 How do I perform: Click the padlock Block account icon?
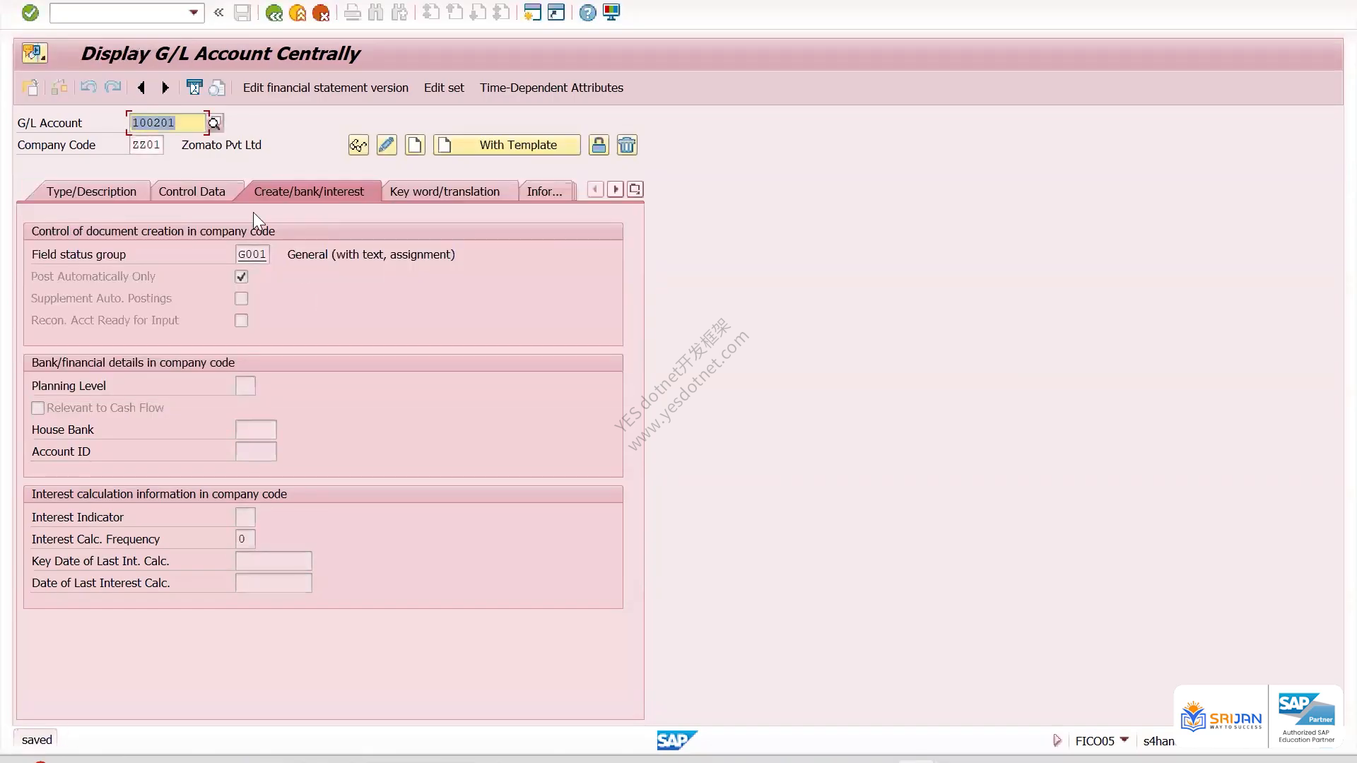tap(599, 146)
